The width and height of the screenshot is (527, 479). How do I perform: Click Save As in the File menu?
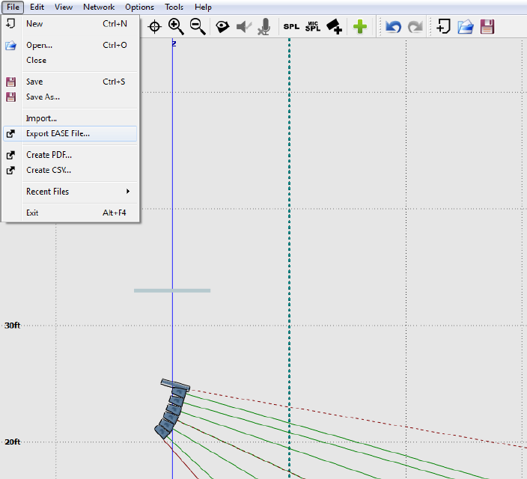(43, 97)
